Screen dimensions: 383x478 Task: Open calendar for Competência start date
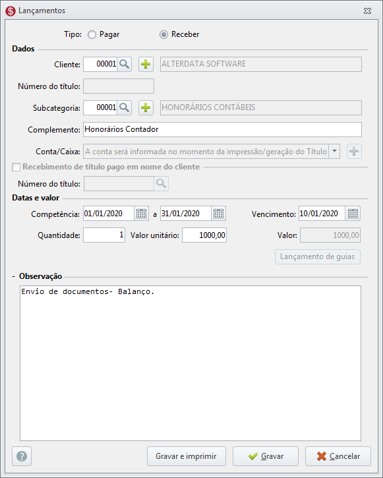point(141,214)
